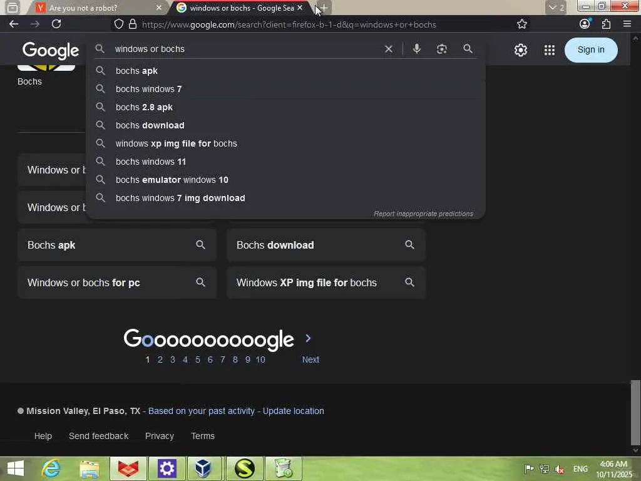The width and height of the screenshot is (641, 481).
Task: Click the arrow beside the Gooooogle pagination logo
Action: [x=308, y=338]
